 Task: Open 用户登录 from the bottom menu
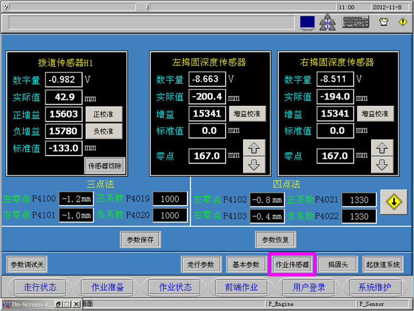tap(309, 287)
